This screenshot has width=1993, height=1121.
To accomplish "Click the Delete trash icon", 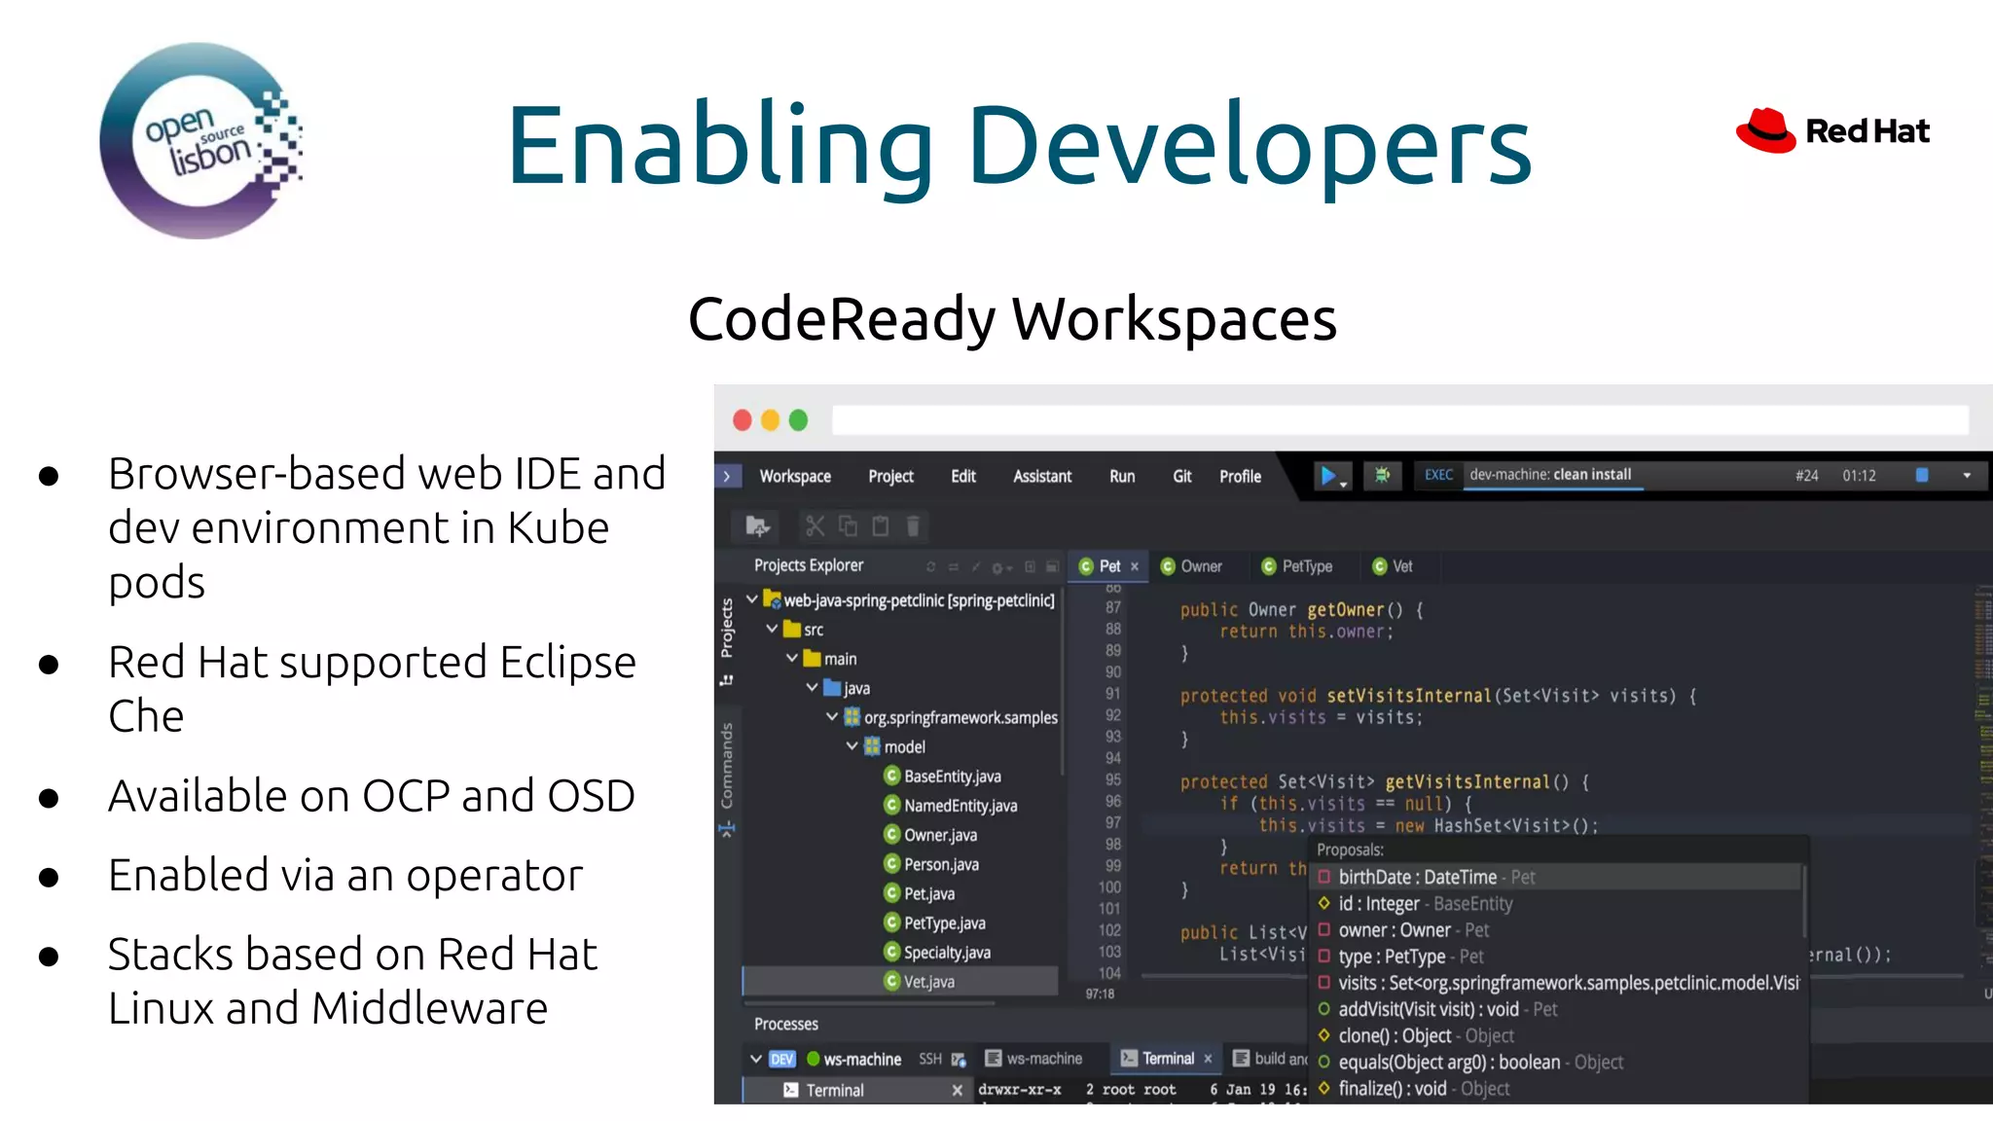I will [913, 526].
